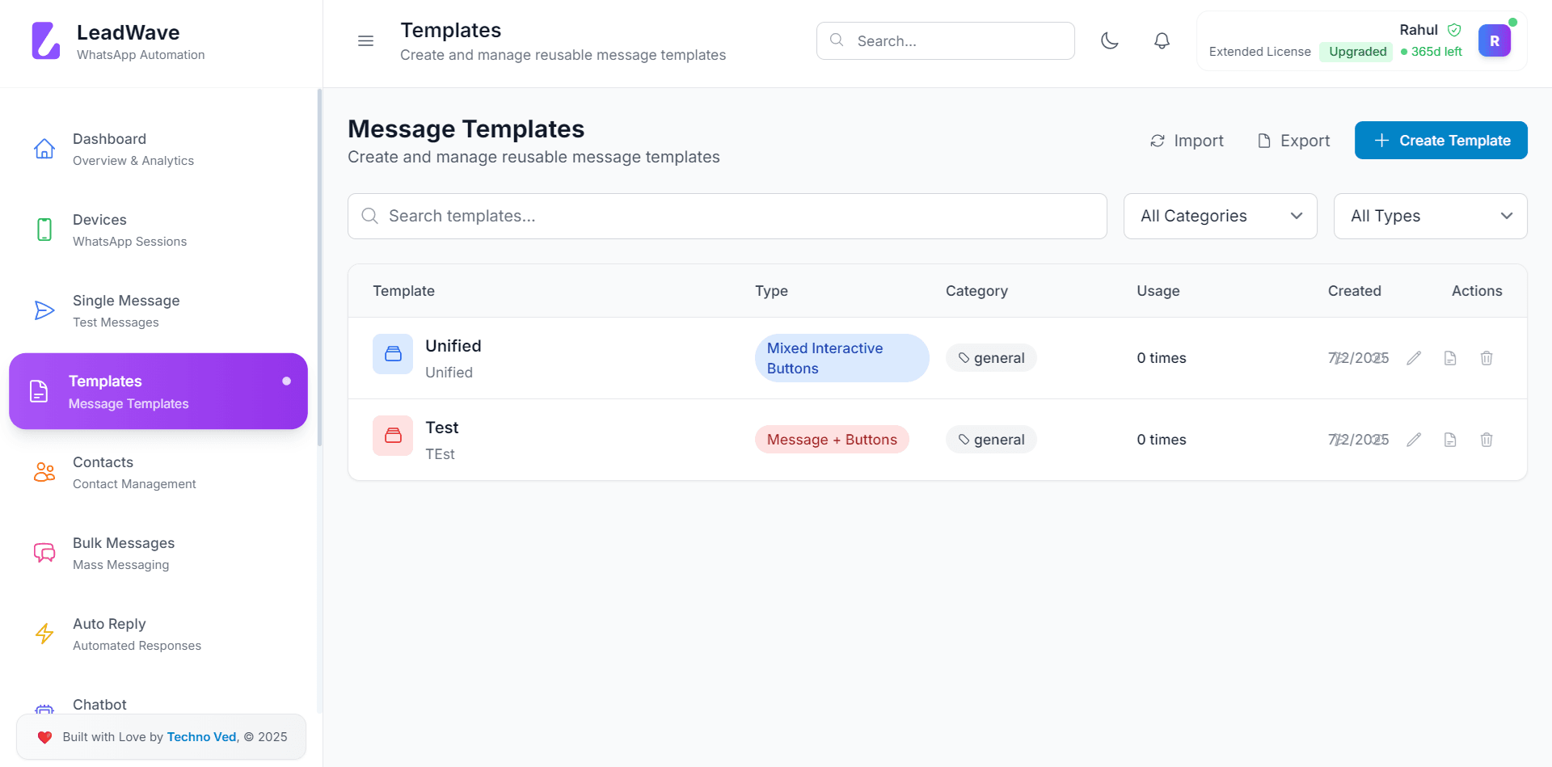The width and height of the screenshot is (1552, 767).
Task: Click the edit pencil for Unified template
Action: (x=1414, y=358)
